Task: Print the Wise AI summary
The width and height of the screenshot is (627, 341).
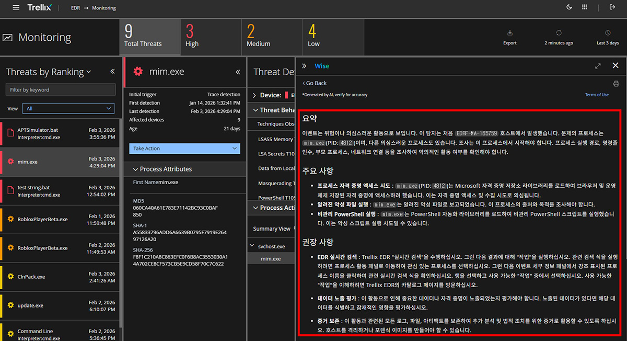Action: 616,84
